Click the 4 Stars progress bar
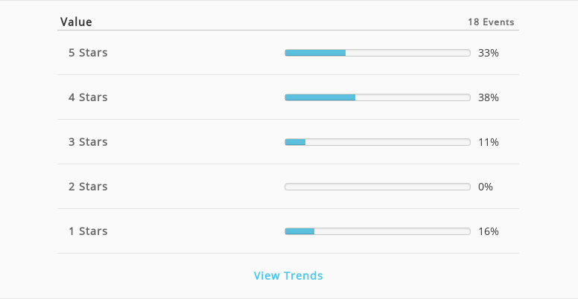The height and width of the screenshot is (299, 578). point(378,97)
